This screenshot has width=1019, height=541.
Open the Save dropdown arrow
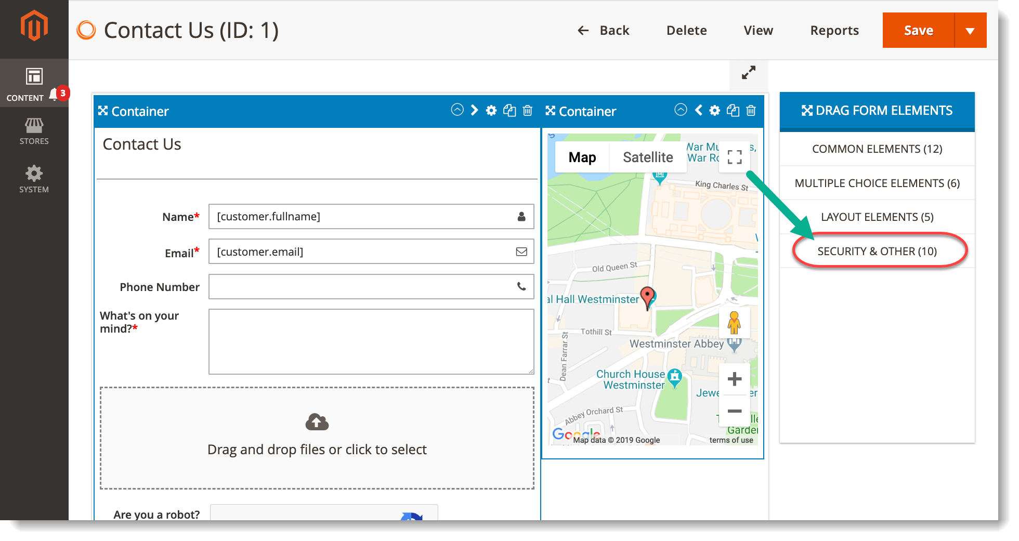click(x=971, y=30)
